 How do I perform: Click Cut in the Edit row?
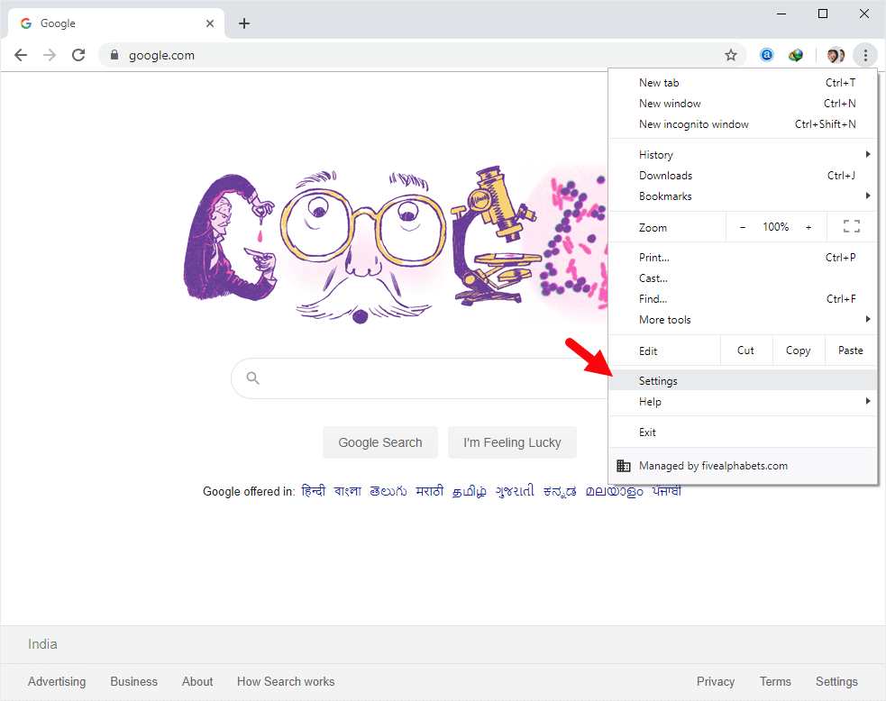point(746,350)
